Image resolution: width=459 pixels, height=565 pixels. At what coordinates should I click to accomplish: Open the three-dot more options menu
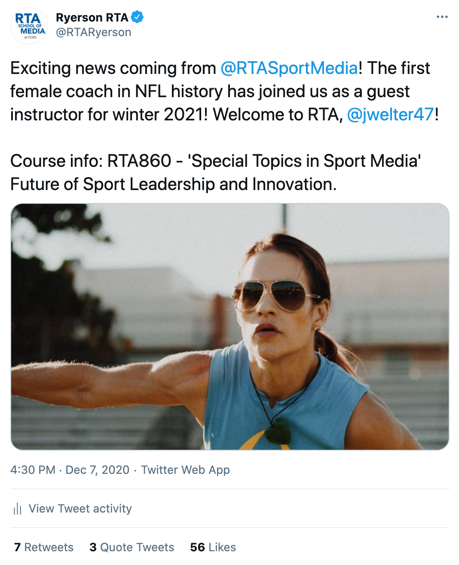[x=442, y=17]
